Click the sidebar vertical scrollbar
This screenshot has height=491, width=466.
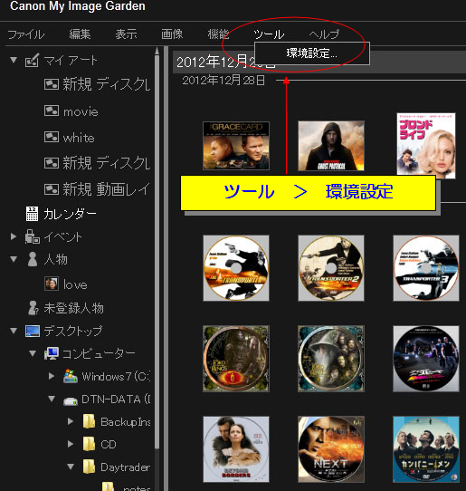tap(157, 251)
